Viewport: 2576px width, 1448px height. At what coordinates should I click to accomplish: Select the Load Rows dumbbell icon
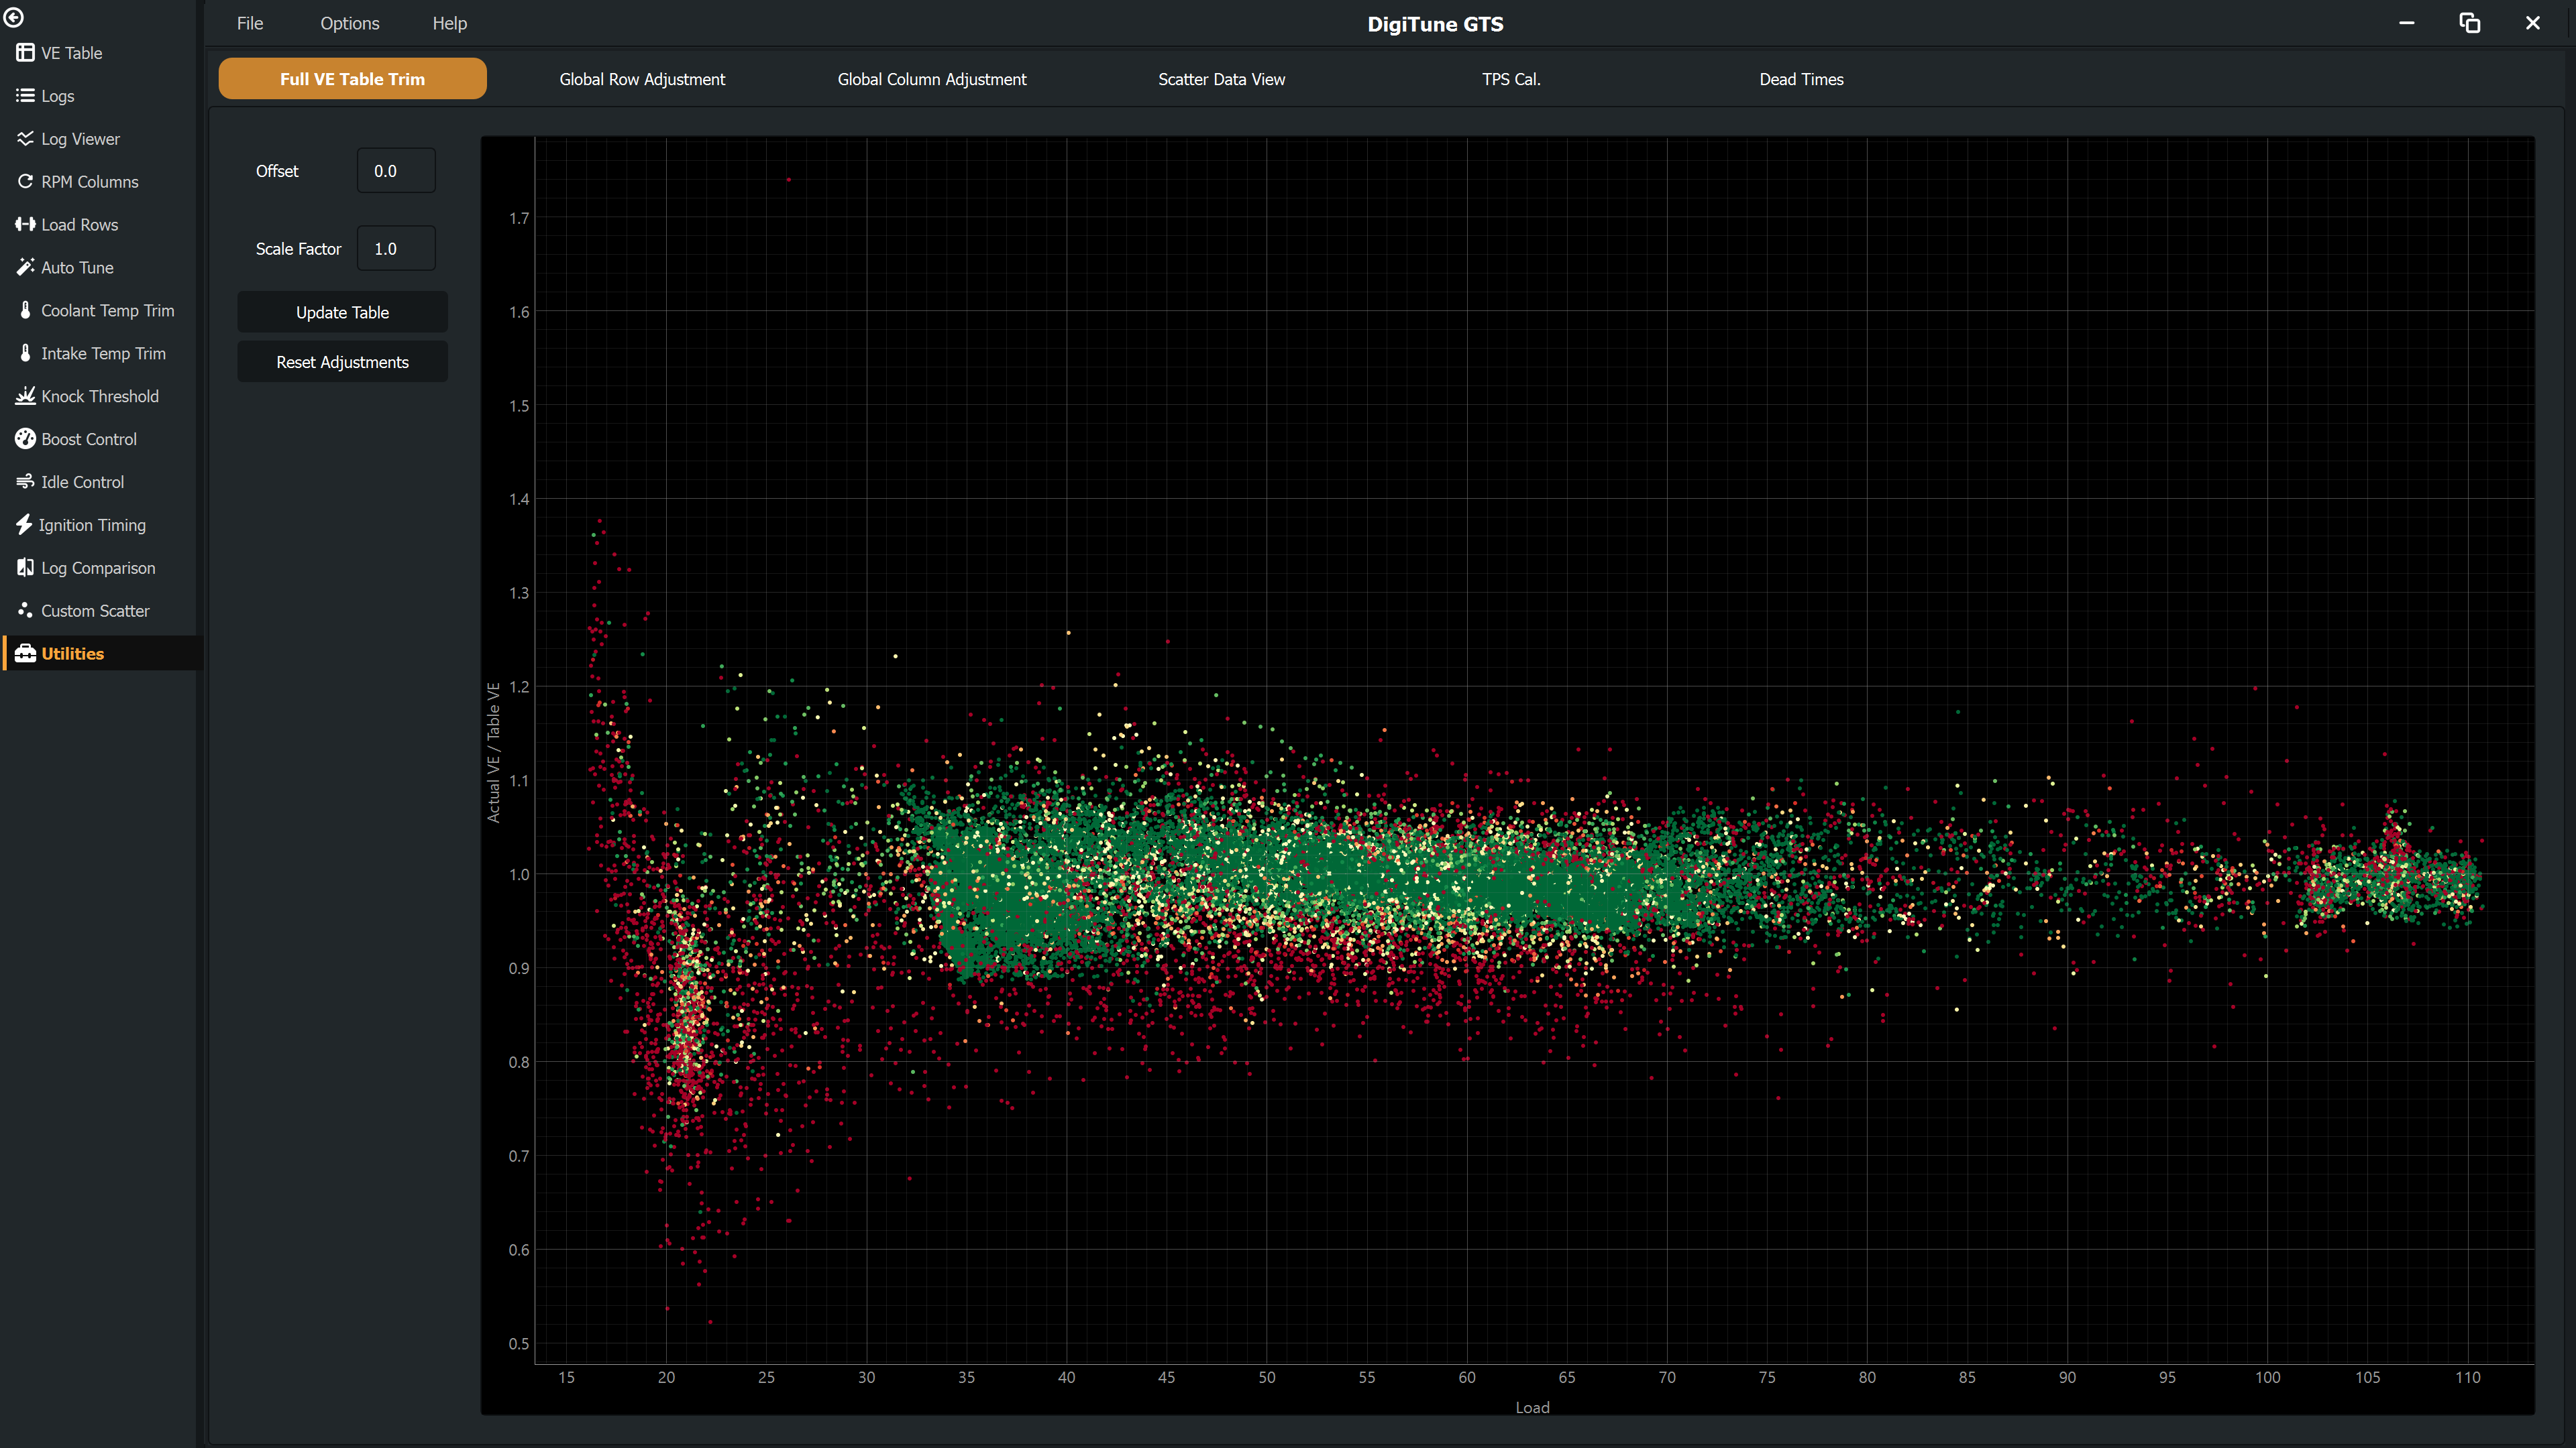pyautogui.click(x=25, y=225)
